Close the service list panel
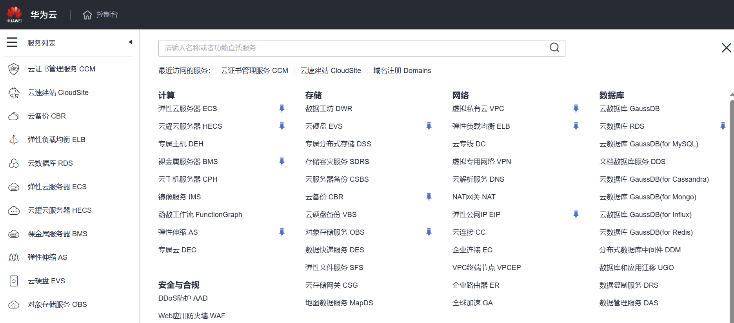Image resolution: width=734 pixels, height=323 pixels. point(726,48)
